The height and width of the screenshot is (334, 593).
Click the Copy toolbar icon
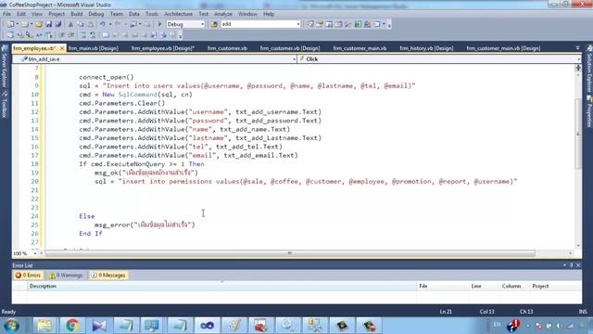click(x=81, y=24)
